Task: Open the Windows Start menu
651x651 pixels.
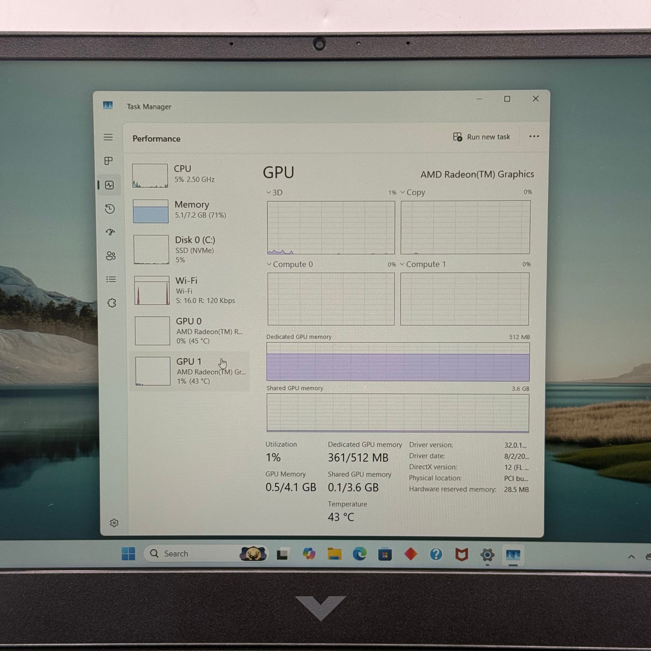Action: click(128, 554)
